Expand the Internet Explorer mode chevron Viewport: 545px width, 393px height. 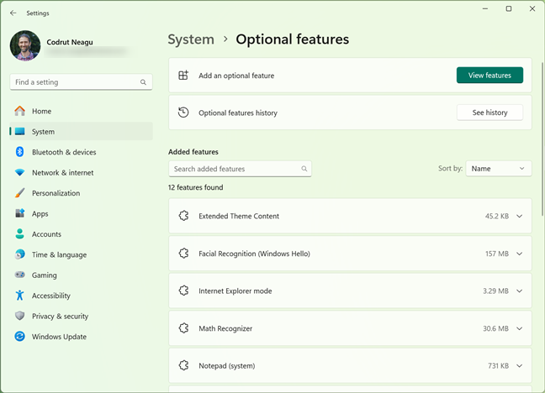point(519,291)
